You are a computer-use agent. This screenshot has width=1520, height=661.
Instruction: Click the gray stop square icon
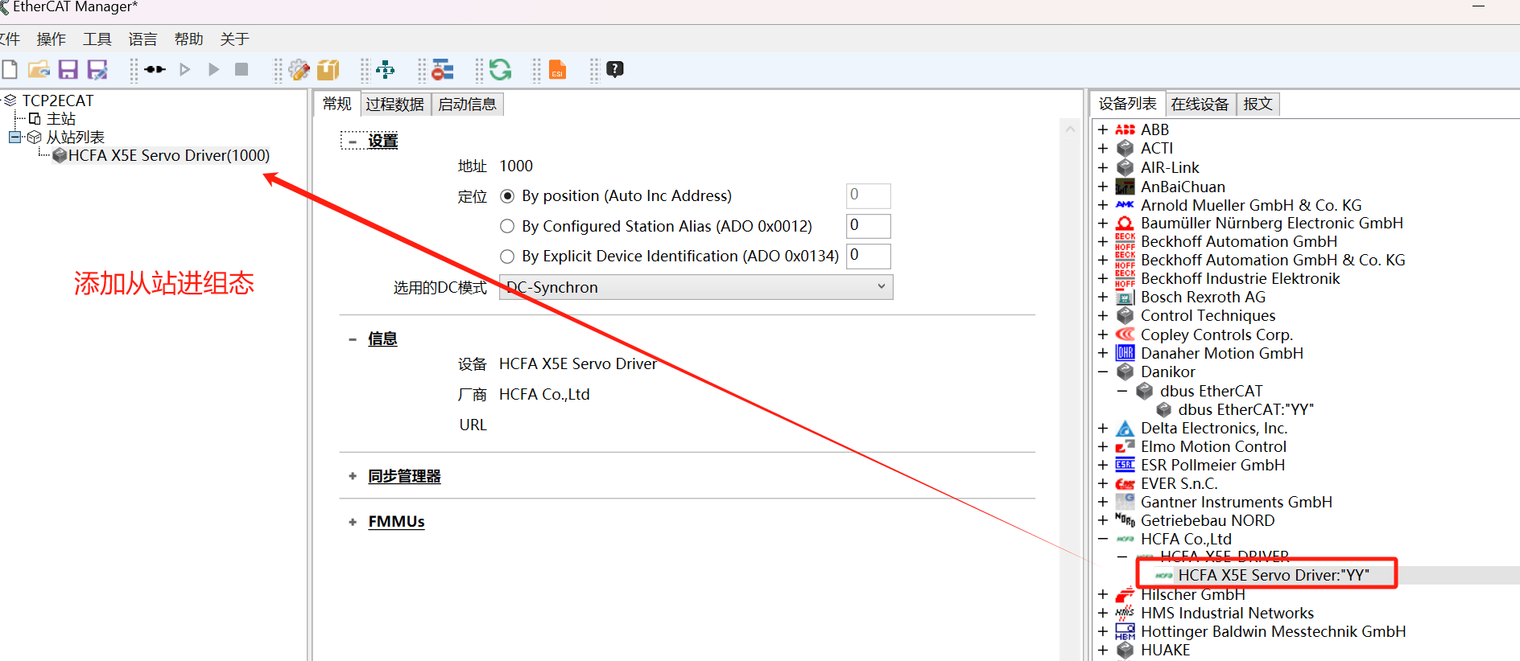click(242, 70)
